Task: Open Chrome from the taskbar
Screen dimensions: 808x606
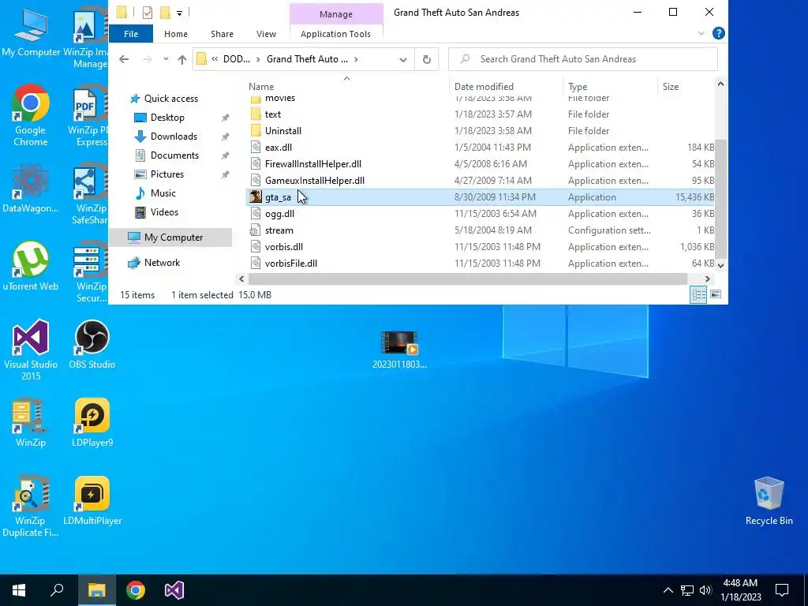Action: 136,590
